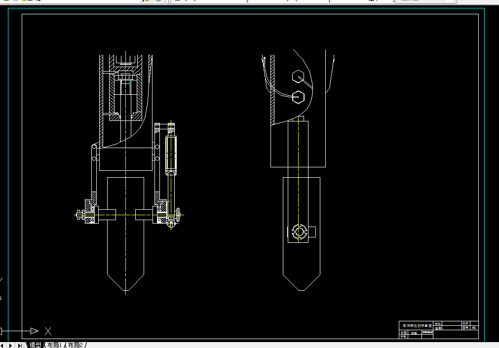
Task: Click the UCS X-axis arrow icon
Action: point(35,331)
